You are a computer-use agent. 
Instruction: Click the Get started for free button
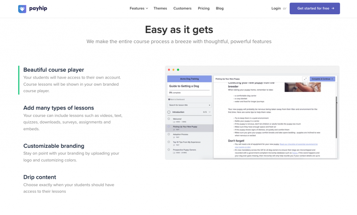coord(314,8)
